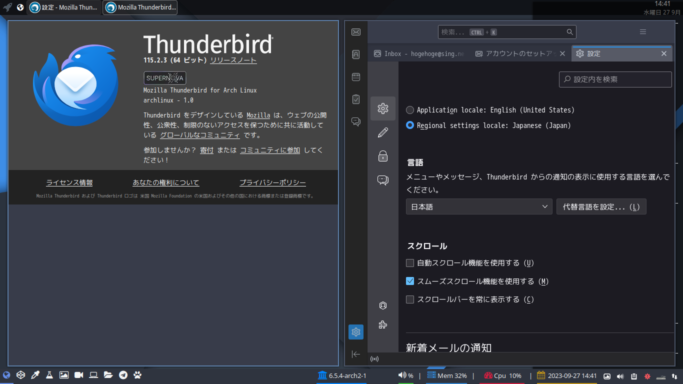
Task: Open the あなたの権利について link
Action: (x=166, y=182)
